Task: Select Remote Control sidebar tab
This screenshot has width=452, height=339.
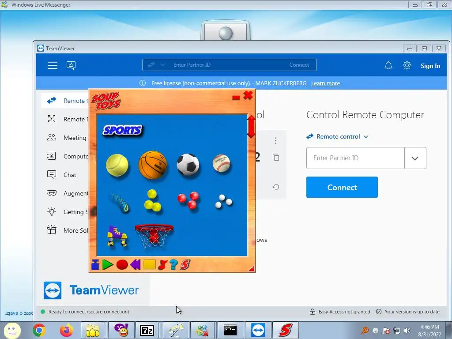Action: coord(65,101)
